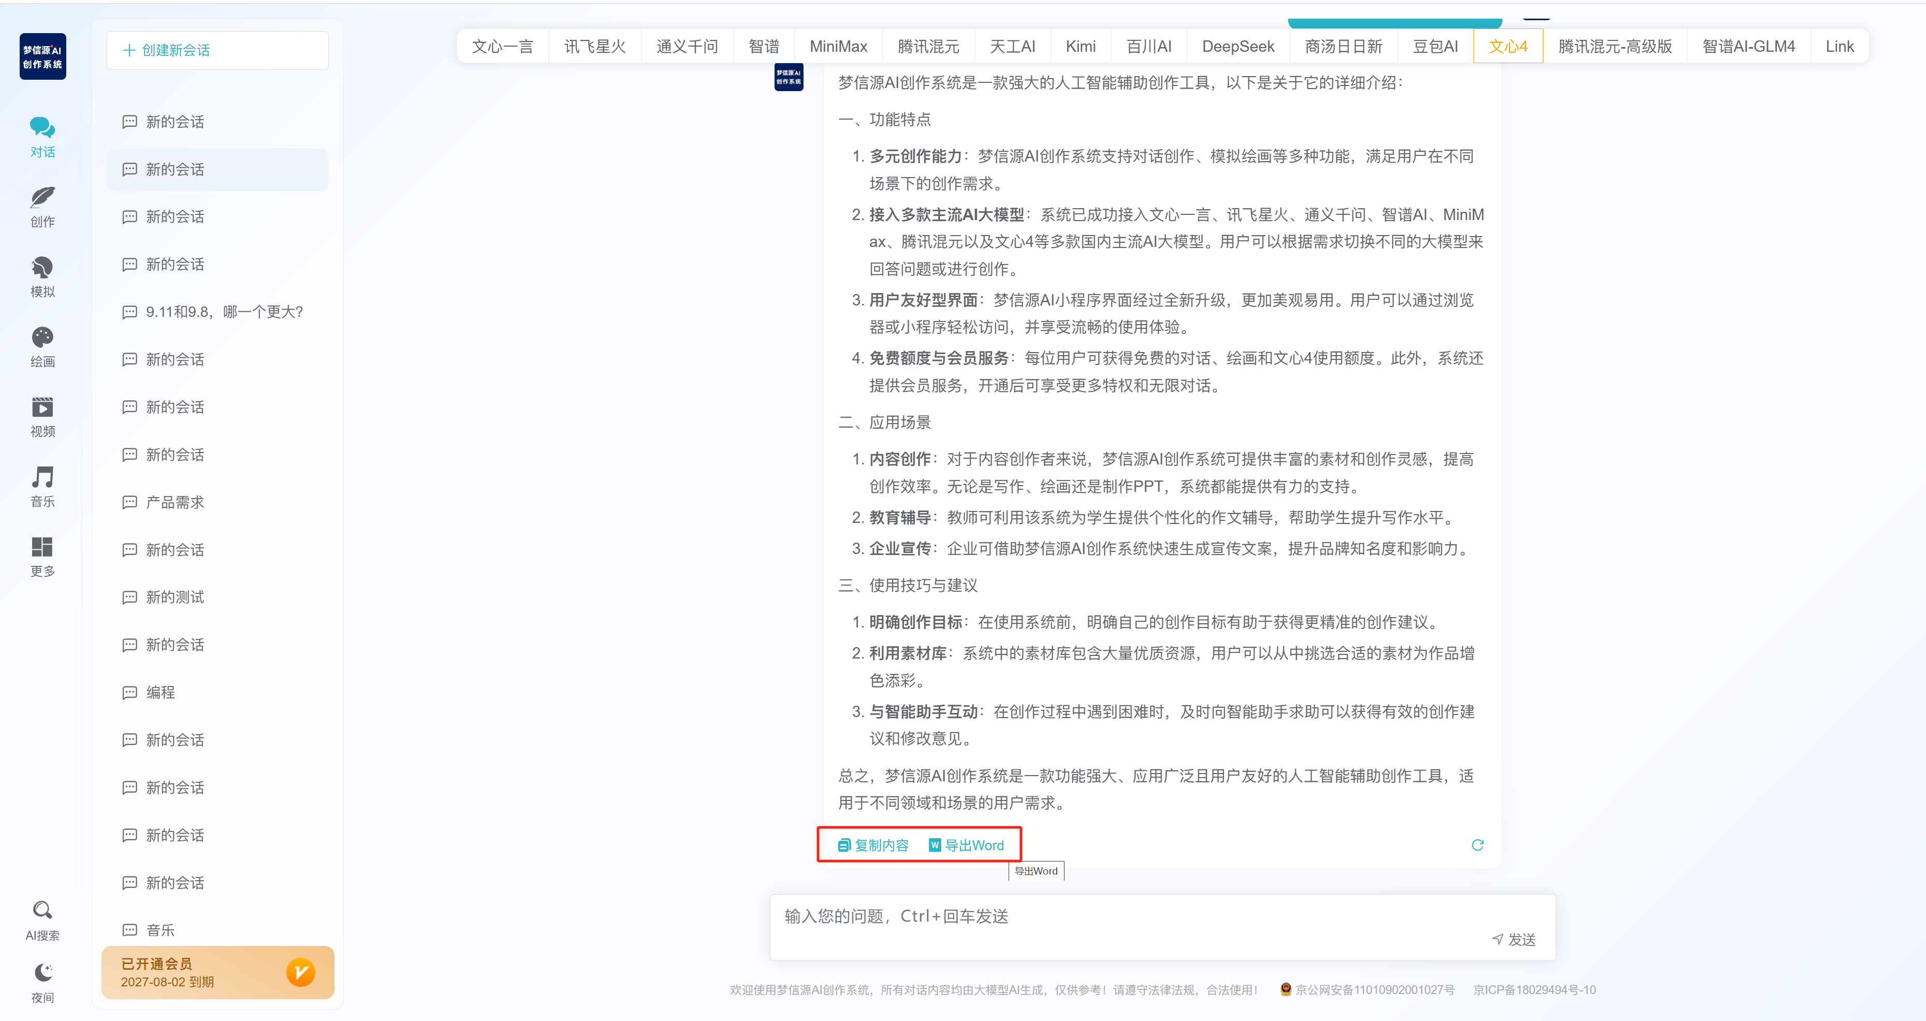Image resolution: width=1926 pixels, height=1021 pixels.
Task: Open the 视频 video icon
Action: point(42,407)
